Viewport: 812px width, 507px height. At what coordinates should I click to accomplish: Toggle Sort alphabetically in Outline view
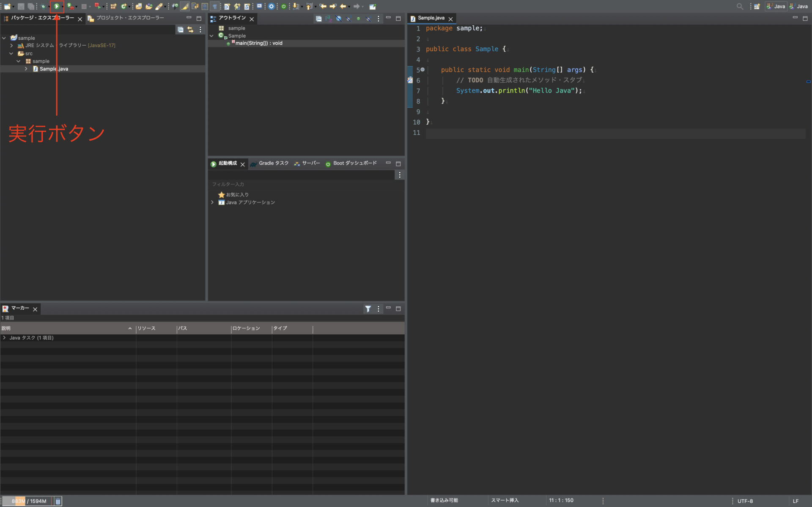pos(329,19)
